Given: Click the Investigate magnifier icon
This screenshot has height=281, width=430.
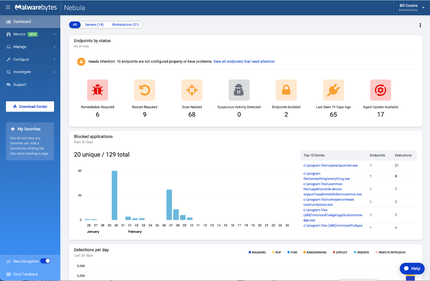Looking at the screenshot, I should pyautogui.click(x=9, y=72).
